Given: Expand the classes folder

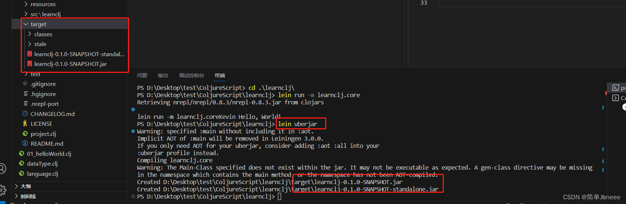Looking at the screenshot, I should coord(29,34).
